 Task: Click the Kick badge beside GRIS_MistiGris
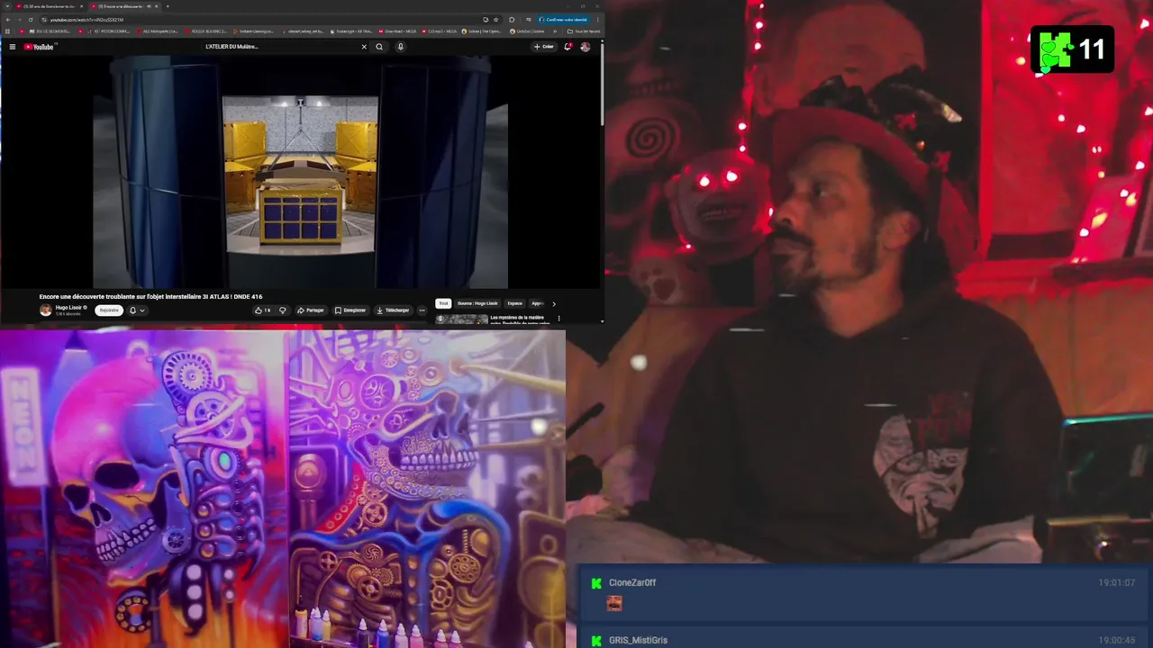click(595, 641)
